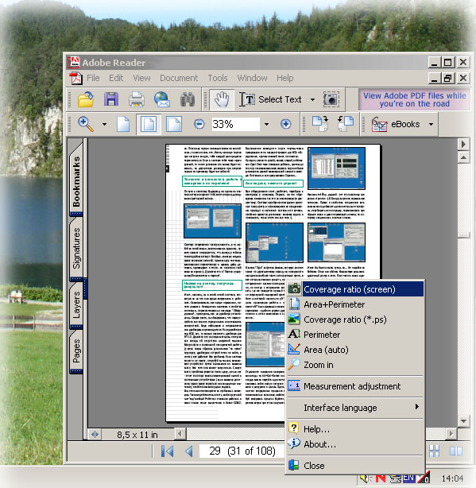Pick Zoom in from the context menu
Screen dimensions: 476x488
tap(355, 365)
